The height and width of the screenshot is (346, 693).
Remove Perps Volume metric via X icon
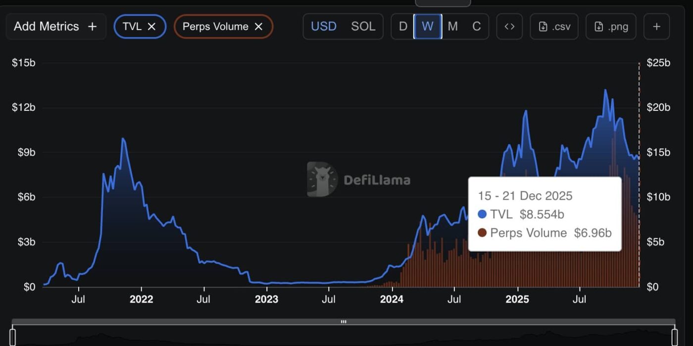(x=258, y=27)
